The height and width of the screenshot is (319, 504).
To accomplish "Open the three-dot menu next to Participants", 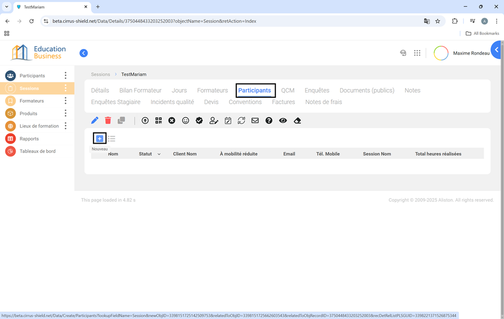I will coord(66,76).
